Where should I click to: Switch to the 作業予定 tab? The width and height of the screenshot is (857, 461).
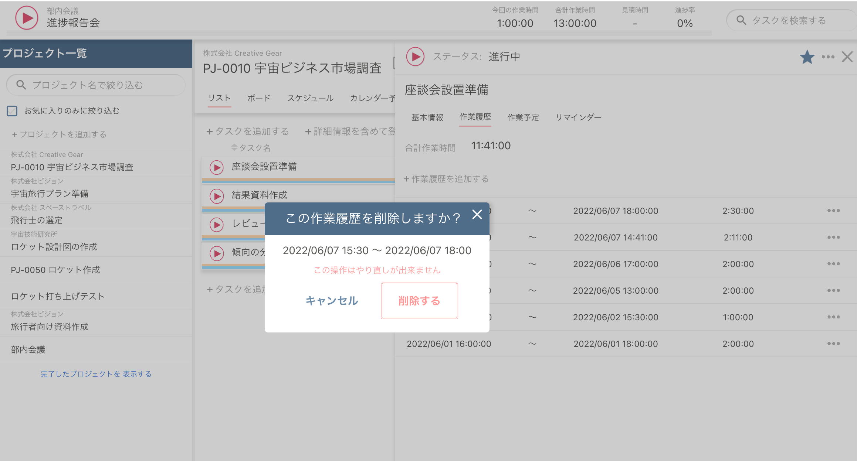pyautogui.click(x=523, y=117)
